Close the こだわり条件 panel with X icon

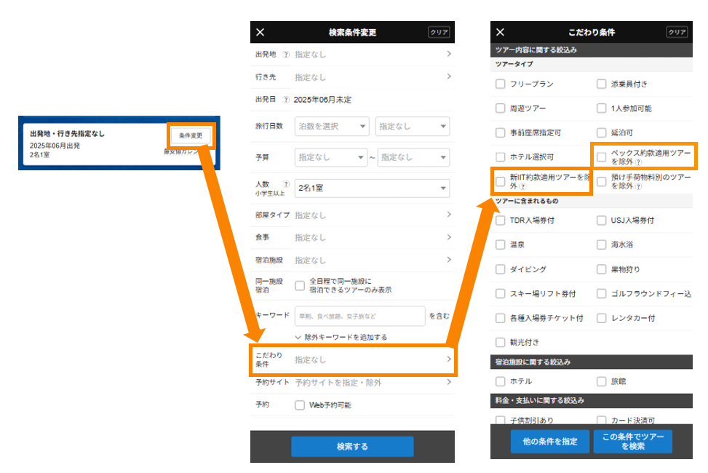pos(500,32)
